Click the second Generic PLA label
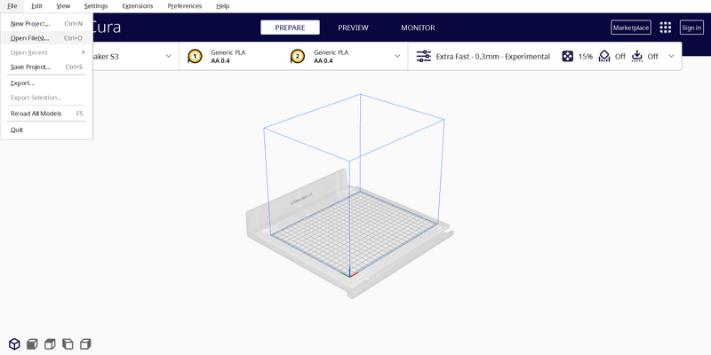The height and width of the screenshot is (355, 711). click(331, 52)
